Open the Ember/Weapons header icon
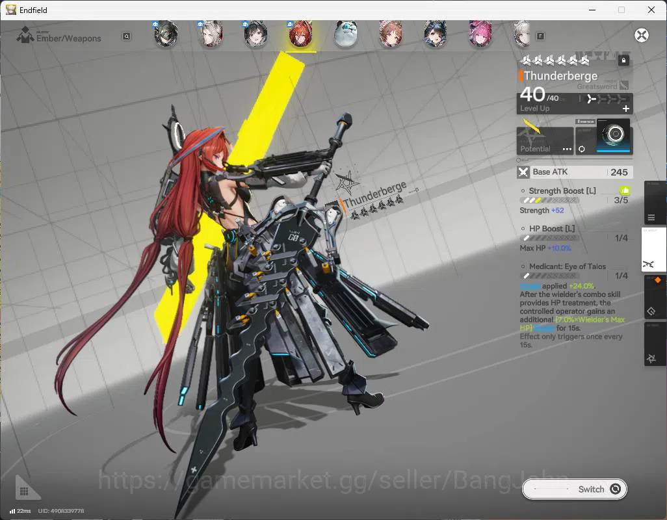667x520 pixels. click(25, 35)
